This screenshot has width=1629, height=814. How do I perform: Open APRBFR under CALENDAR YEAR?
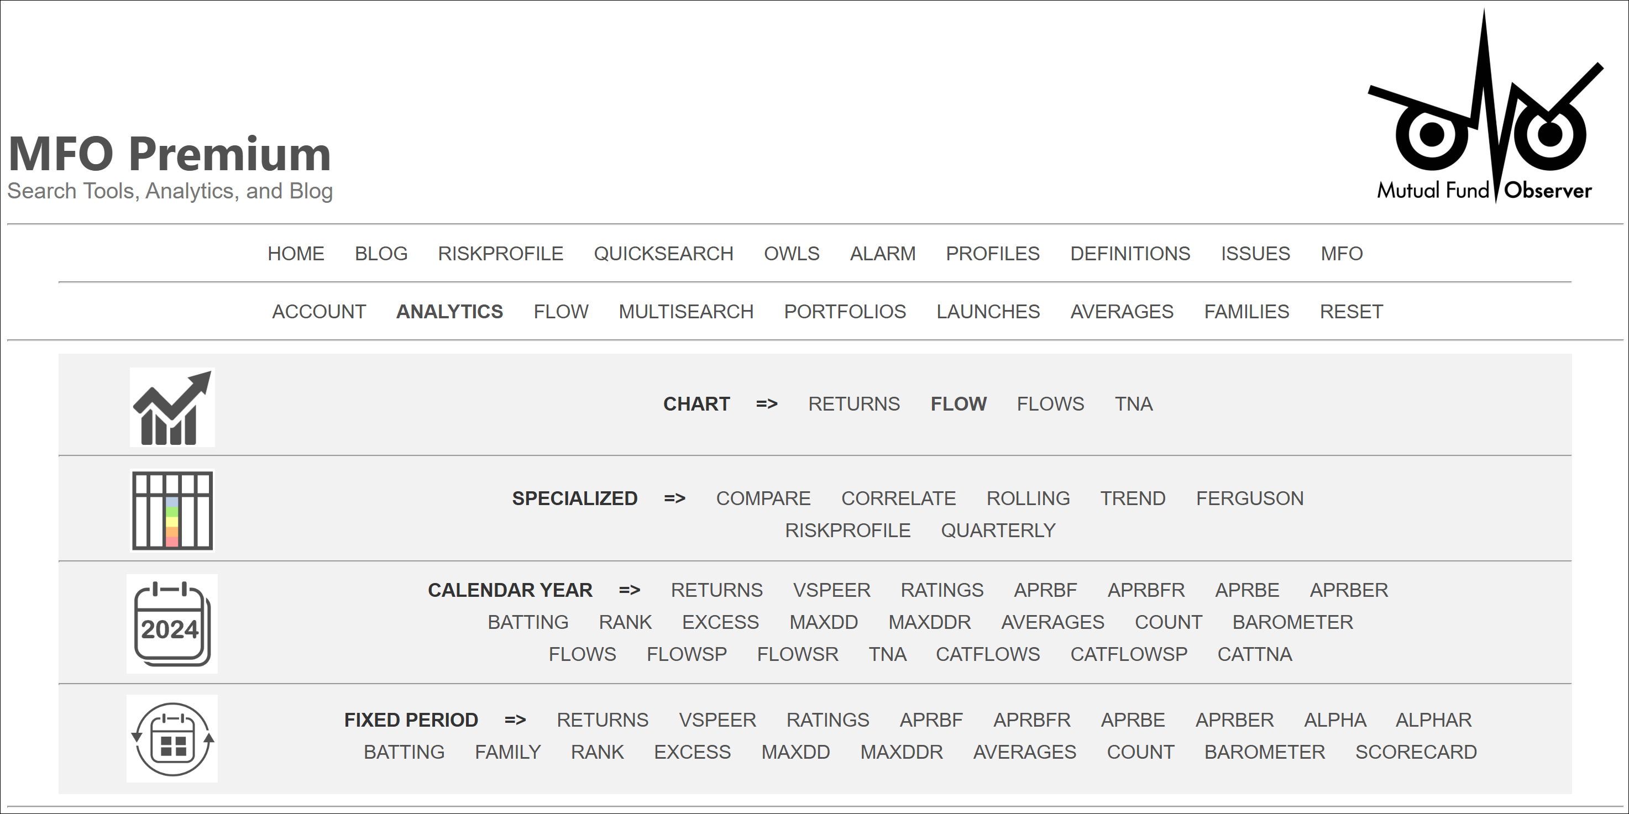1146,590
